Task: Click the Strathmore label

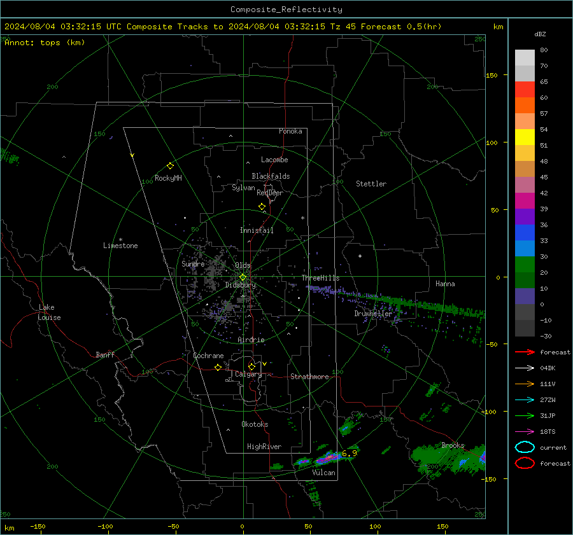Action: pyautogui.click(x=309, y=377)
